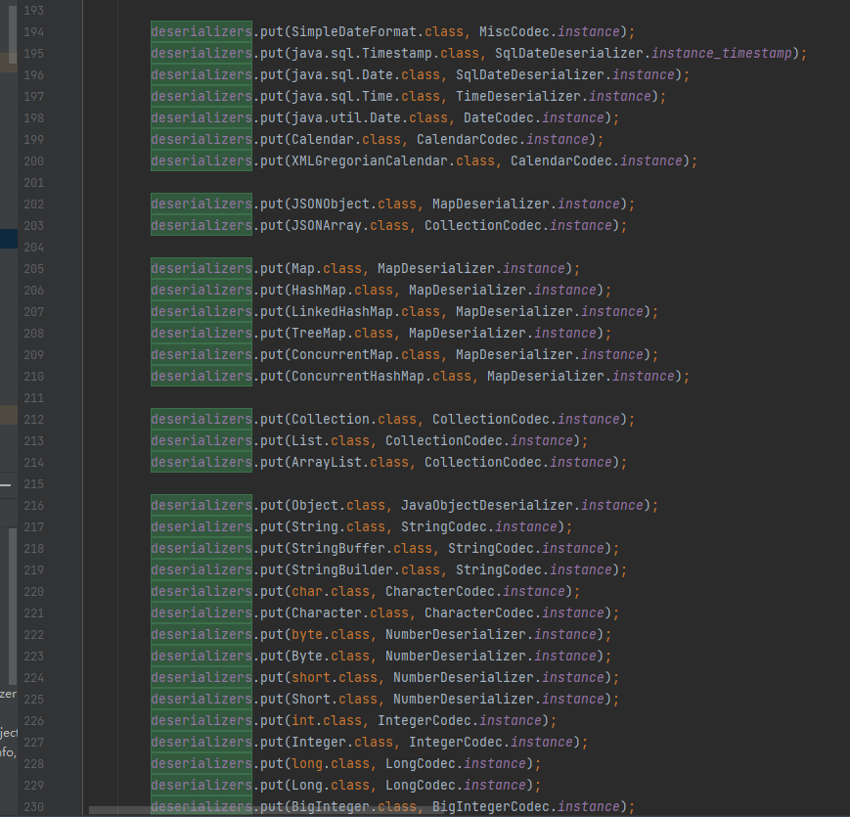This screenshot has height=817, width=850.
Task: Click the Character class name on line 221
Action: point(327,613)
